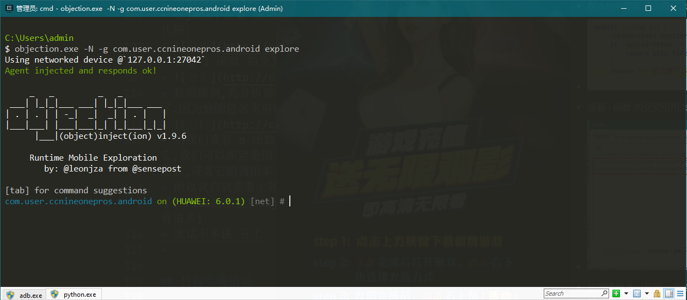Click the objection.exe command line text
687x300 pixels.
coord(157,49)
